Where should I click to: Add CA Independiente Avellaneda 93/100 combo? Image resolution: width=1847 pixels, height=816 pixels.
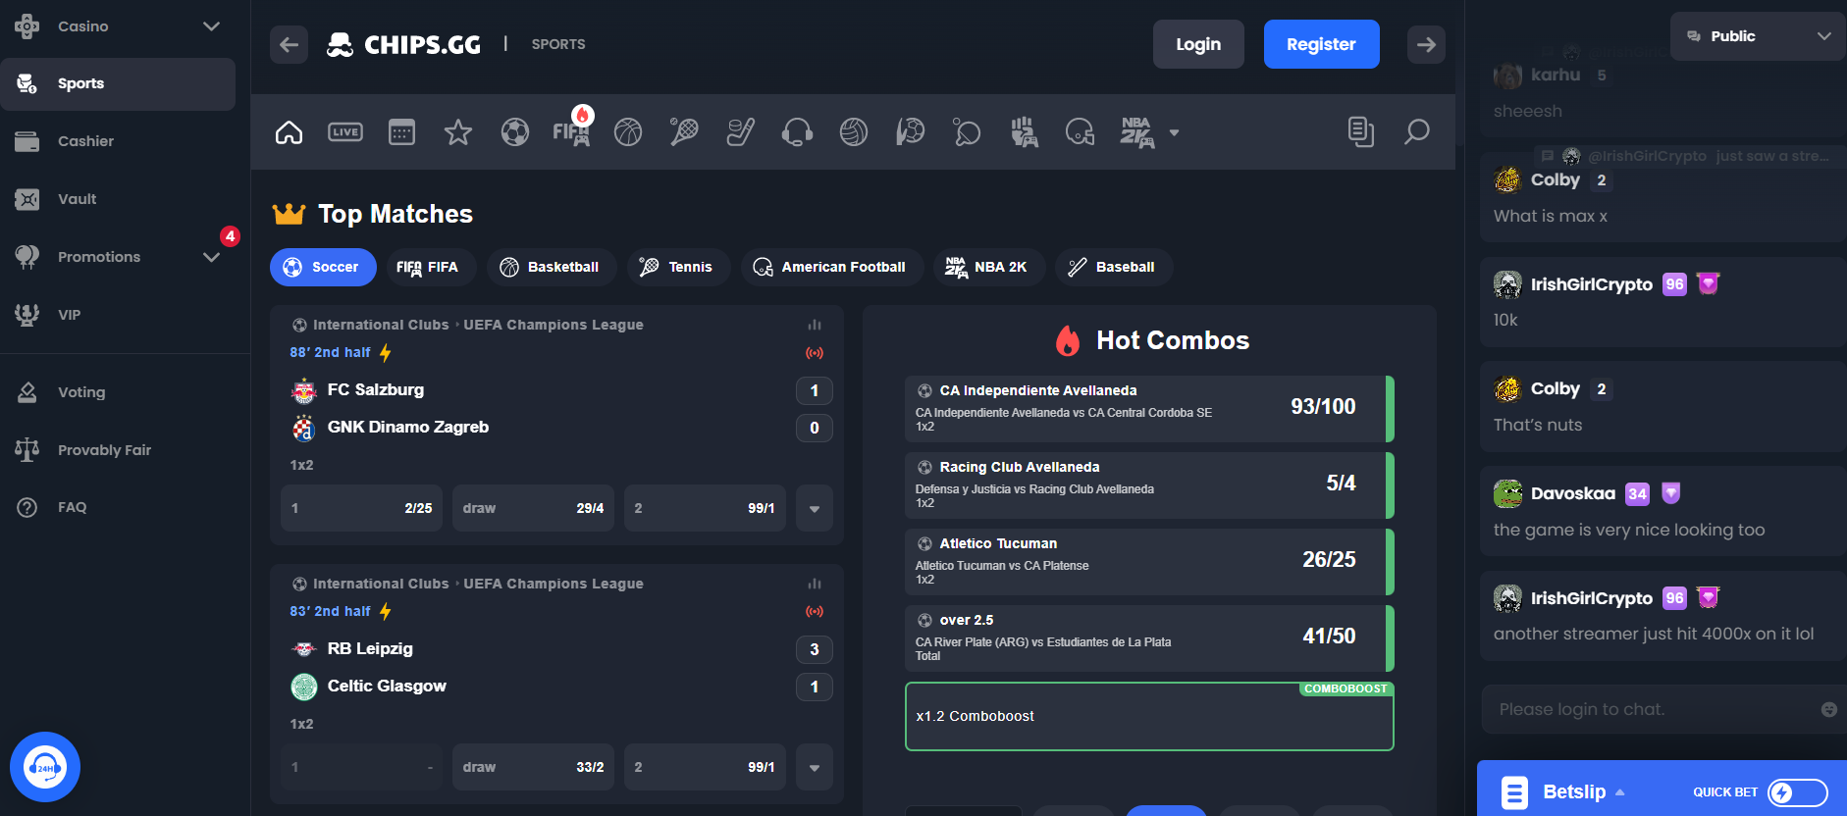[1149, 409]
